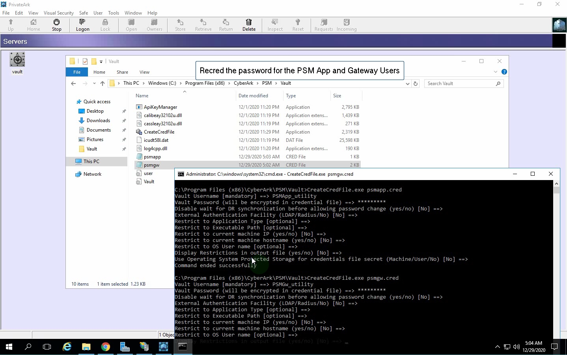
Task: Click the Inspect toolbar icon
Action: tap(275, 25)
